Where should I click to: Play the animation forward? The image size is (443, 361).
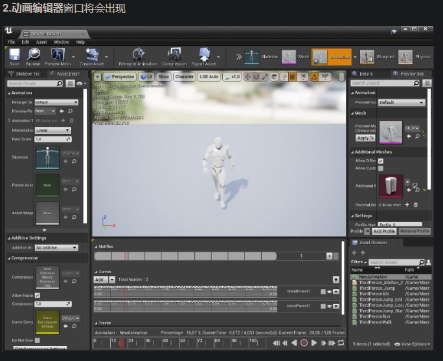[314, 343]
